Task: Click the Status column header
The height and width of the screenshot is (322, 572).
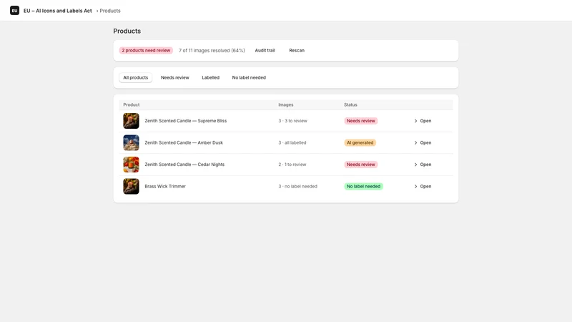Action: point(350,104)
